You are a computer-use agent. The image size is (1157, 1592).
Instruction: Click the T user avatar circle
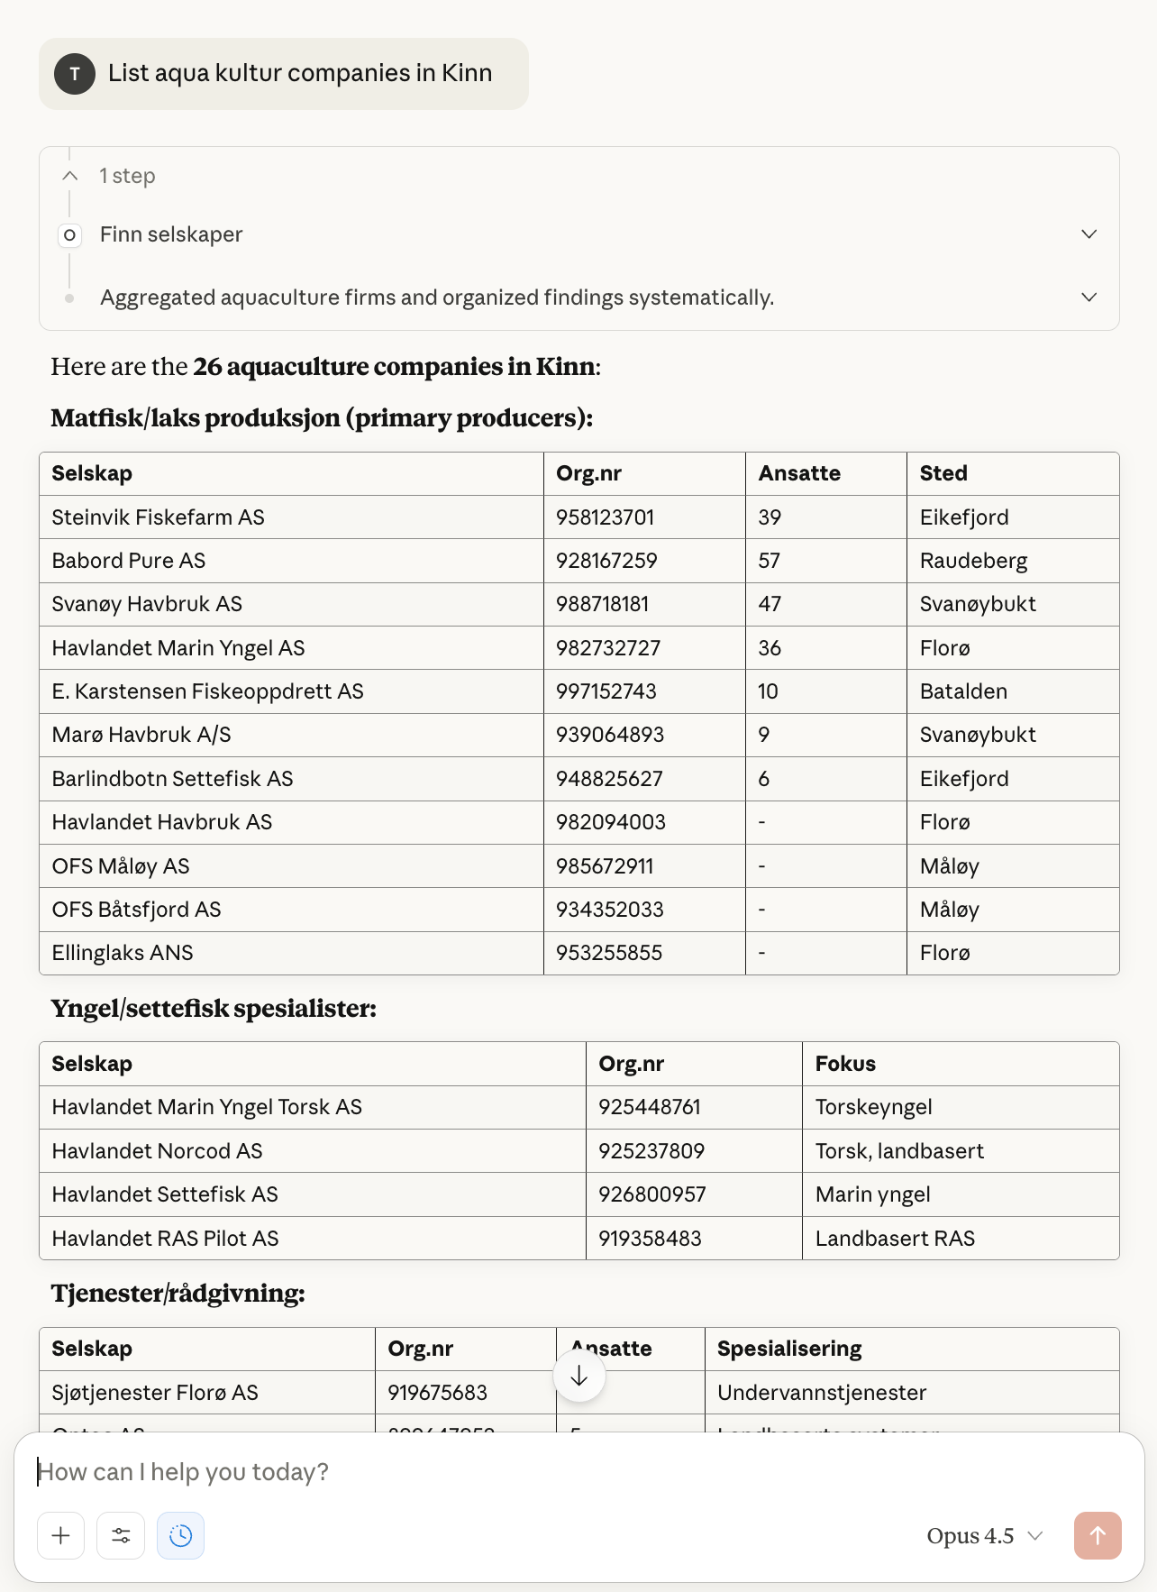(x=75, y=74)
